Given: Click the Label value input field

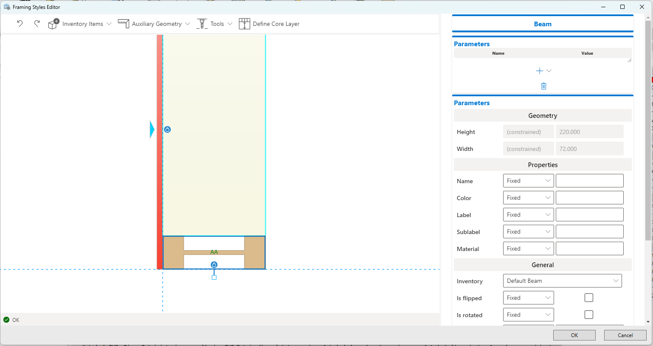Looking at the screenshot, I should pos(590,215).
